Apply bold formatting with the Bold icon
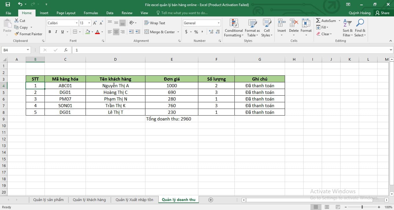 click(x=49, y=32)
